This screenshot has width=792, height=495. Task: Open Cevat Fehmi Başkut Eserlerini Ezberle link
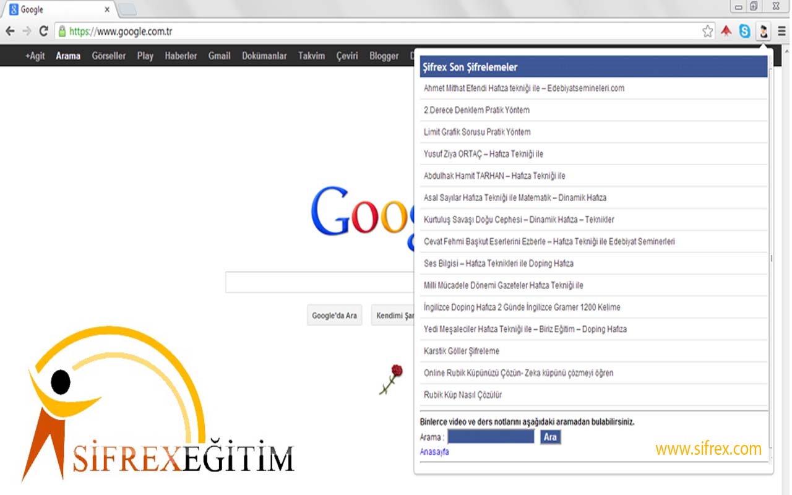point(549,241)
